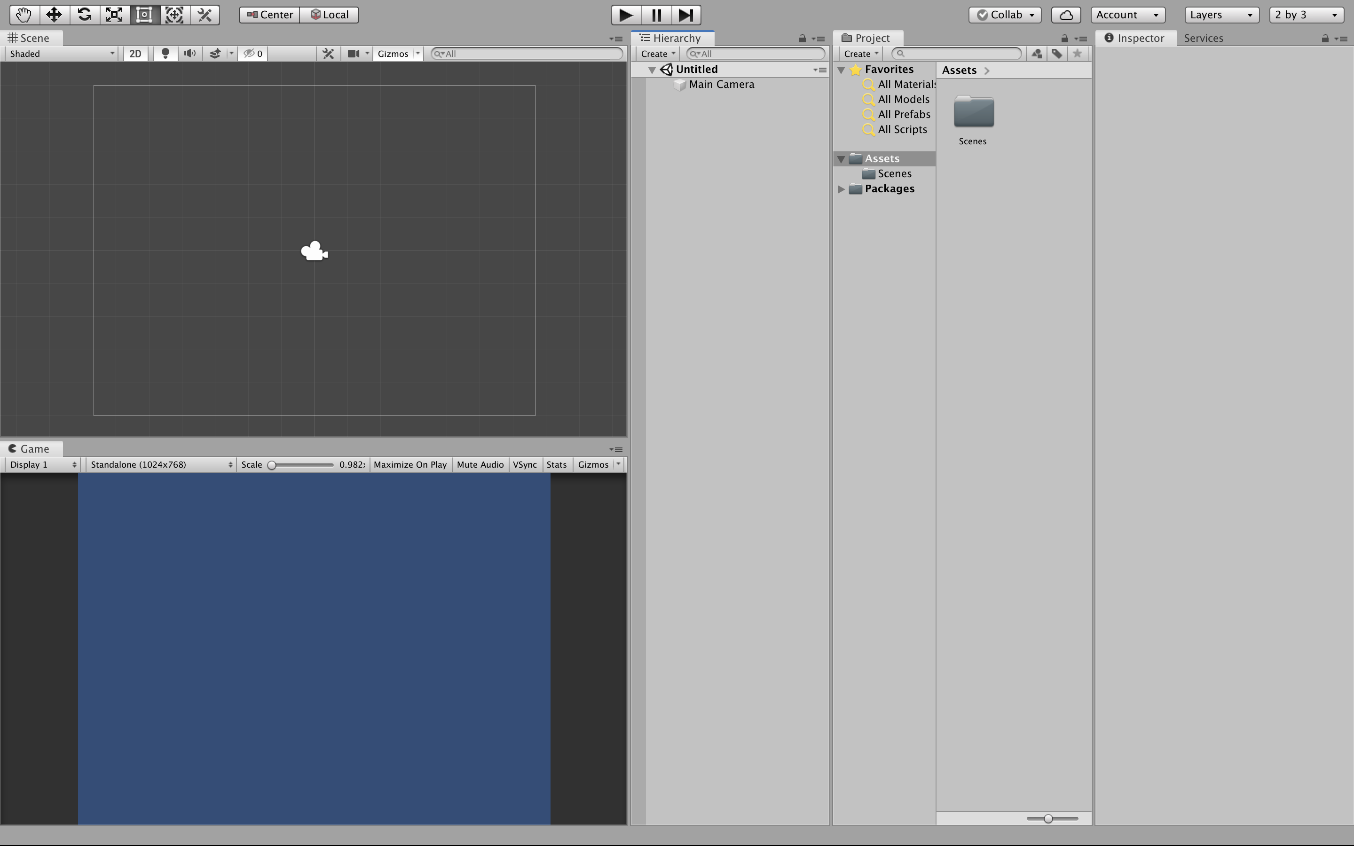Click the Step frame button
The image size is (1354, 846).
[686, 15]
